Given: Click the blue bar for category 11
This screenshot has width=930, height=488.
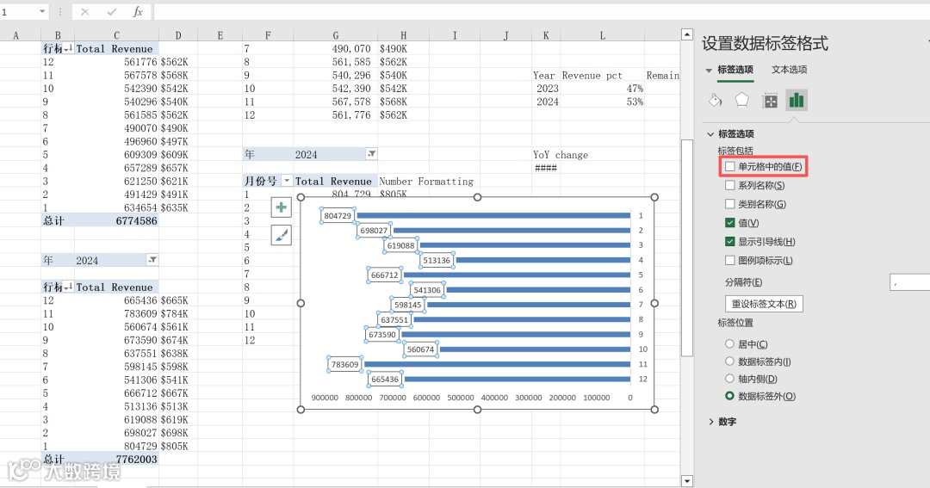Looking at the screenshot, I should [497, 364].
